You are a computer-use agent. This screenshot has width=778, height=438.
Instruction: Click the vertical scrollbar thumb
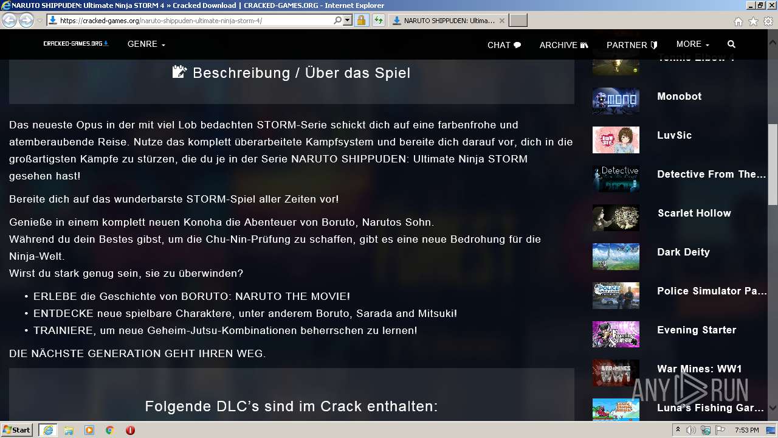point(773,164)
